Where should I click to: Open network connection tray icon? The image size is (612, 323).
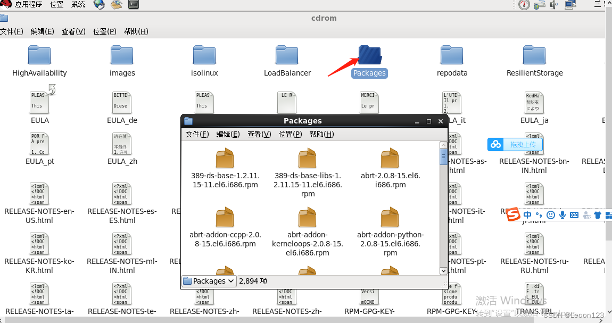coord(570,5)
